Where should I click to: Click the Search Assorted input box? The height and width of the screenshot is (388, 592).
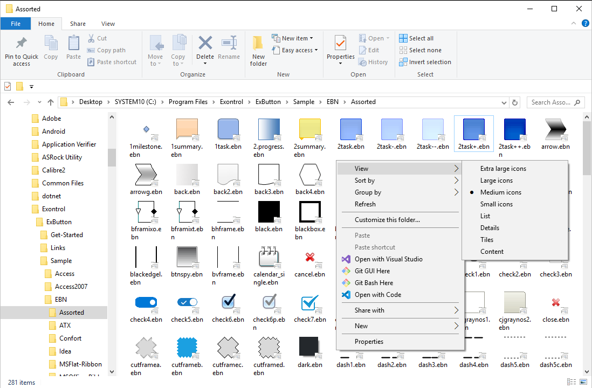point(549,102)
